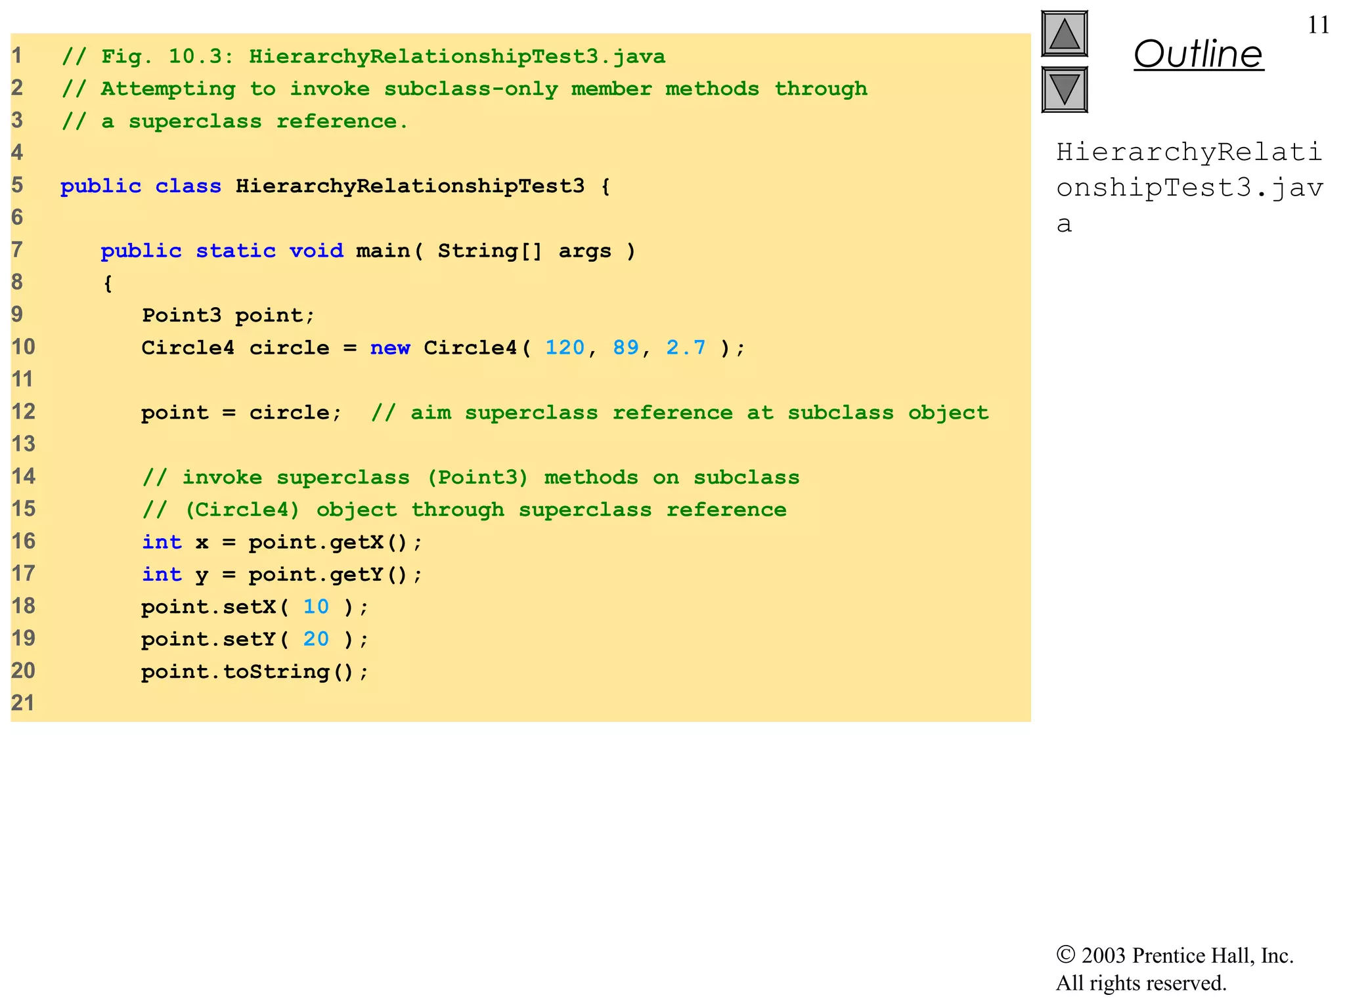
Task: Click line 2 comment about subclass-only member methods
Action: [464, 89]
